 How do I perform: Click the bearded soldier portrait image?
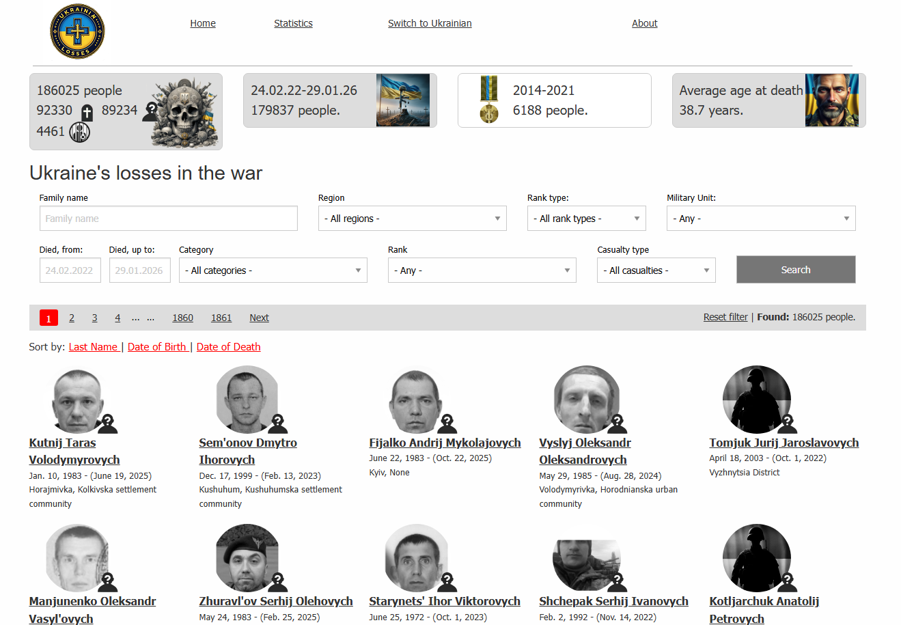click(x=832, y=100)
